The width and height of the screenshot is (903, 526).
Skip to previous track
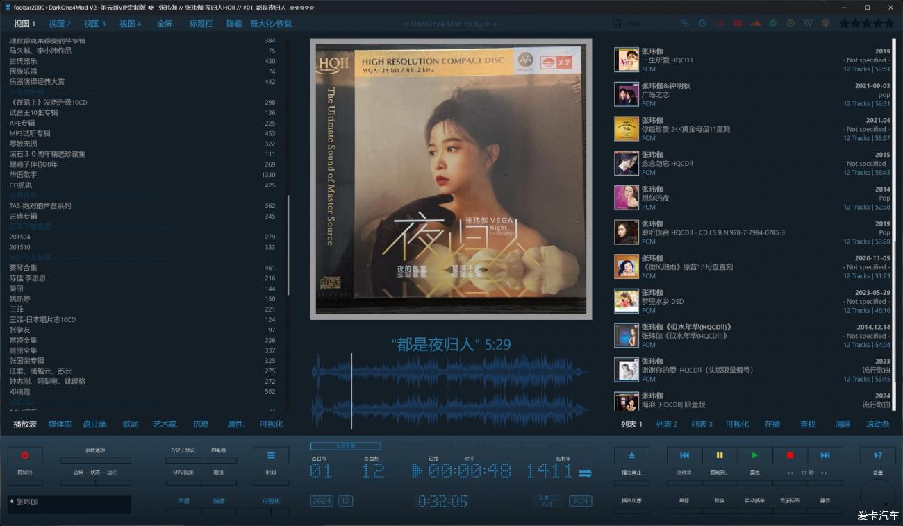click(x=684, y=455)
